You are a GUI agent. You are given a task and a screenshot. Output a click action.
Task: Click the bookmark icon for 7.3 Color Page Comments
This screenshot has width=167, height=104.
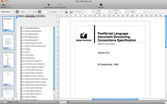click(21, 94)
